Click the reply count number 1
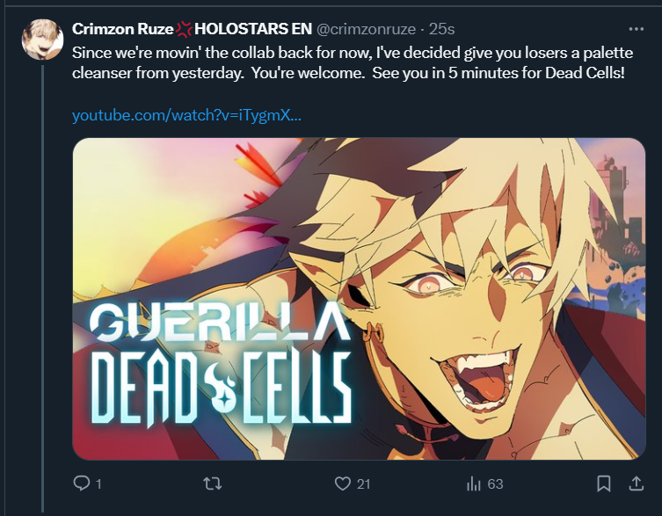Viewport: 662px width, 516px height. click(x=98, y=483)
